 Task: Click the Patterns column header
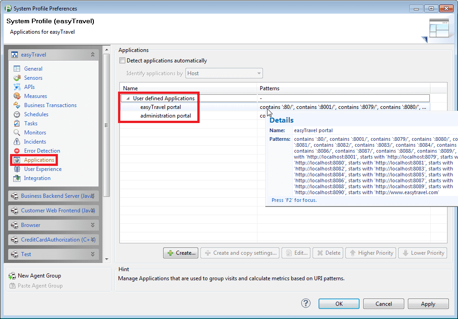[344, 88]
